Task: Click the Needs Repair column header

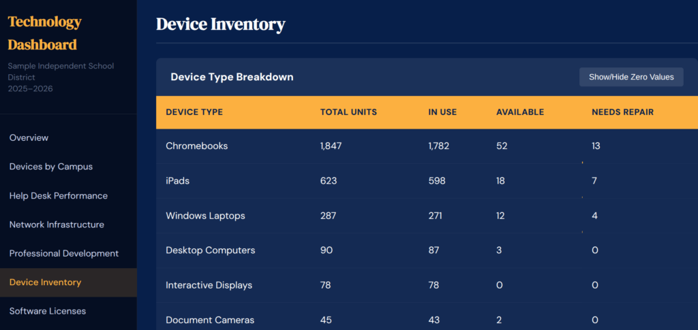Action: [x=622, y=112]
